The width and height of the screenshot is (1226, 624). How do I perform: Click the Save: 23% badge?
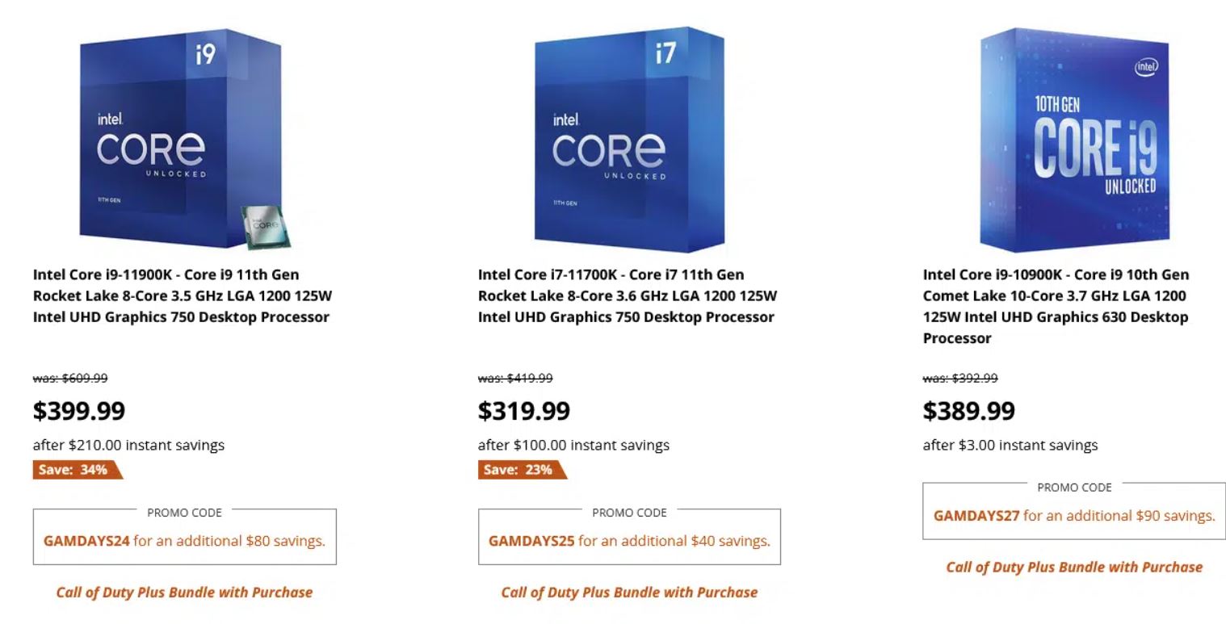[x=519, y=470]
